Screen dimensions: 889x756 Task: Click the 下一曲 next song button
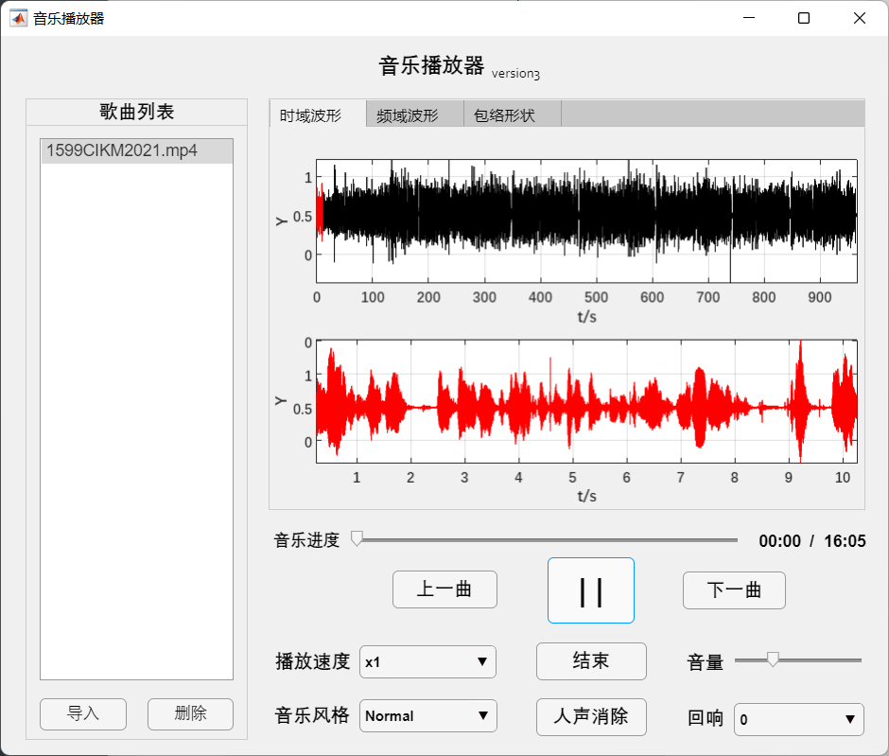coord(734,589)
